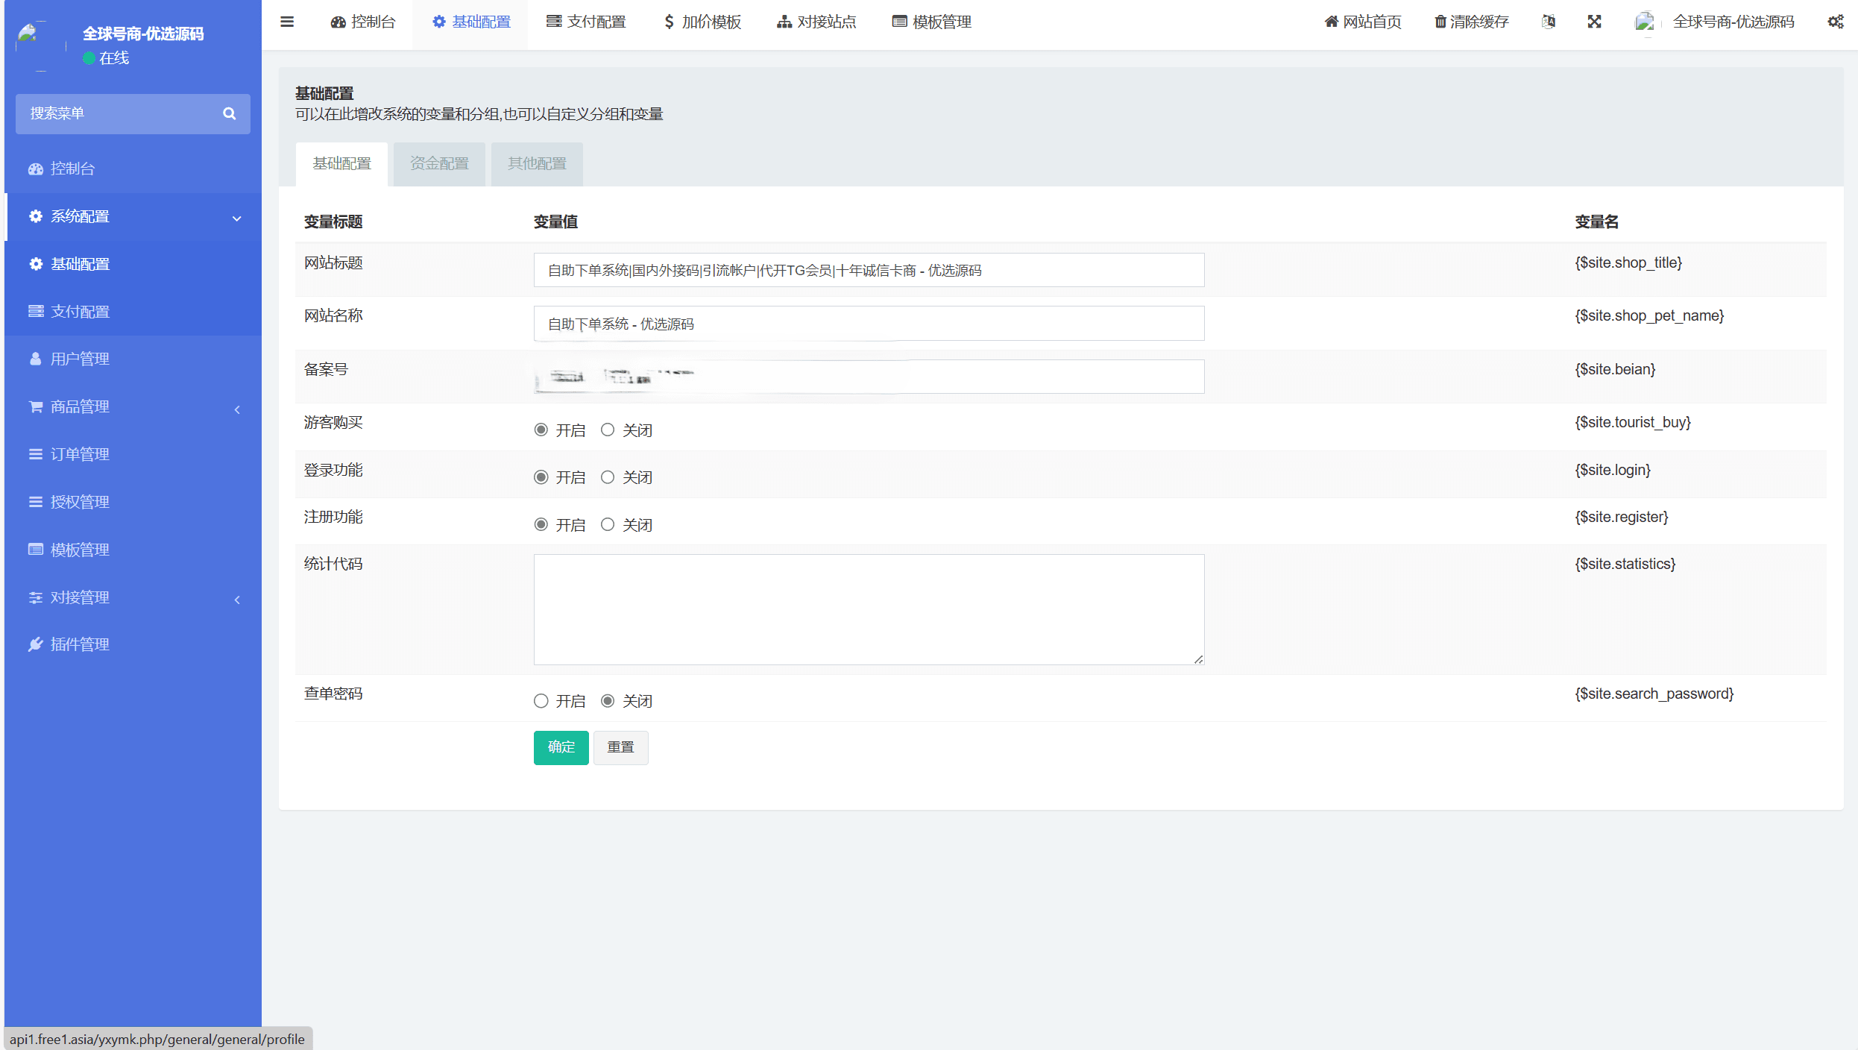Viewport: 1858px width, 1050px height.
Task: Open the language switch icon in header
Action: pos(1549,22)
